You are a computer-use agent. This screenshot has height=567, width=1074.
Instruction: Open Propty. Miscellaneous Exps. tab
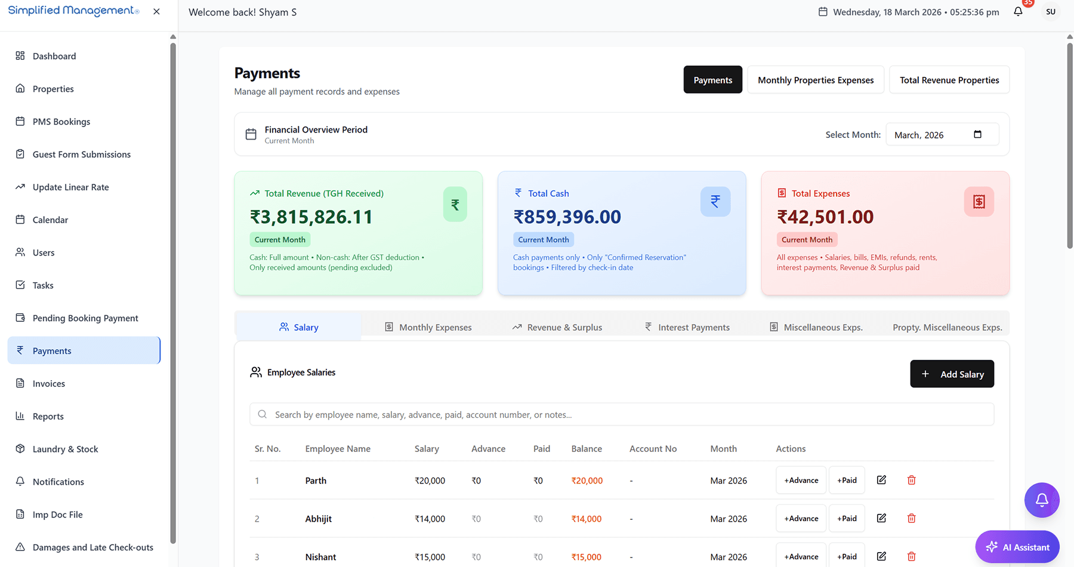[x=948, y=327]
